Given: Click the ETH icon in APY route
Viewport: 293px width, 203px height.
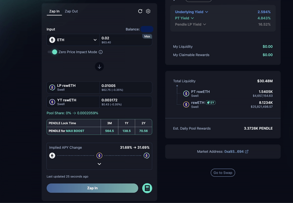Looking at the screenshot, I should [x=52, y=156].
